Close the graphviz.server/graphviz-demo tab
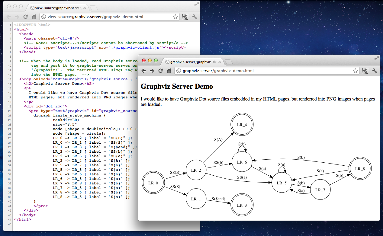The width and height of the screenshot is (383, 236). pyautogui.click(x=220, y=62)
